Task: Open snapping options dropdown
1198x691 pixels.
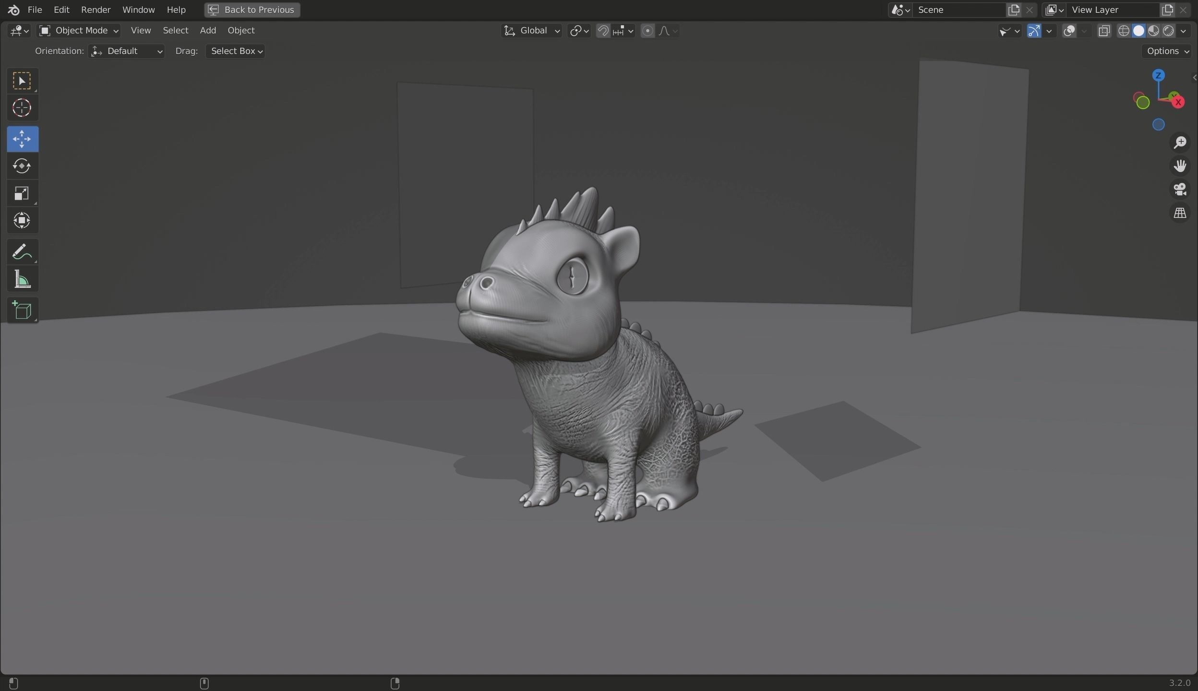Action: (x=623, y=31)
